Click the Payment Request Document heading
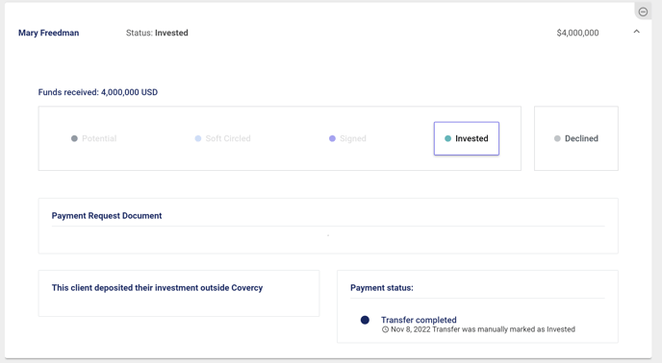The width and height of the screenshot is (662, 363). pos(107,216)
